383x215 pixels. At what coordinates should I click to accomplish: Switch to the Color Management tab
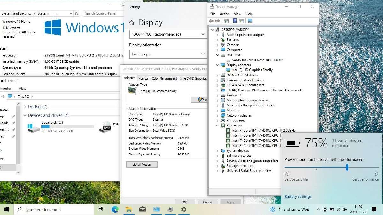[164, 78]
